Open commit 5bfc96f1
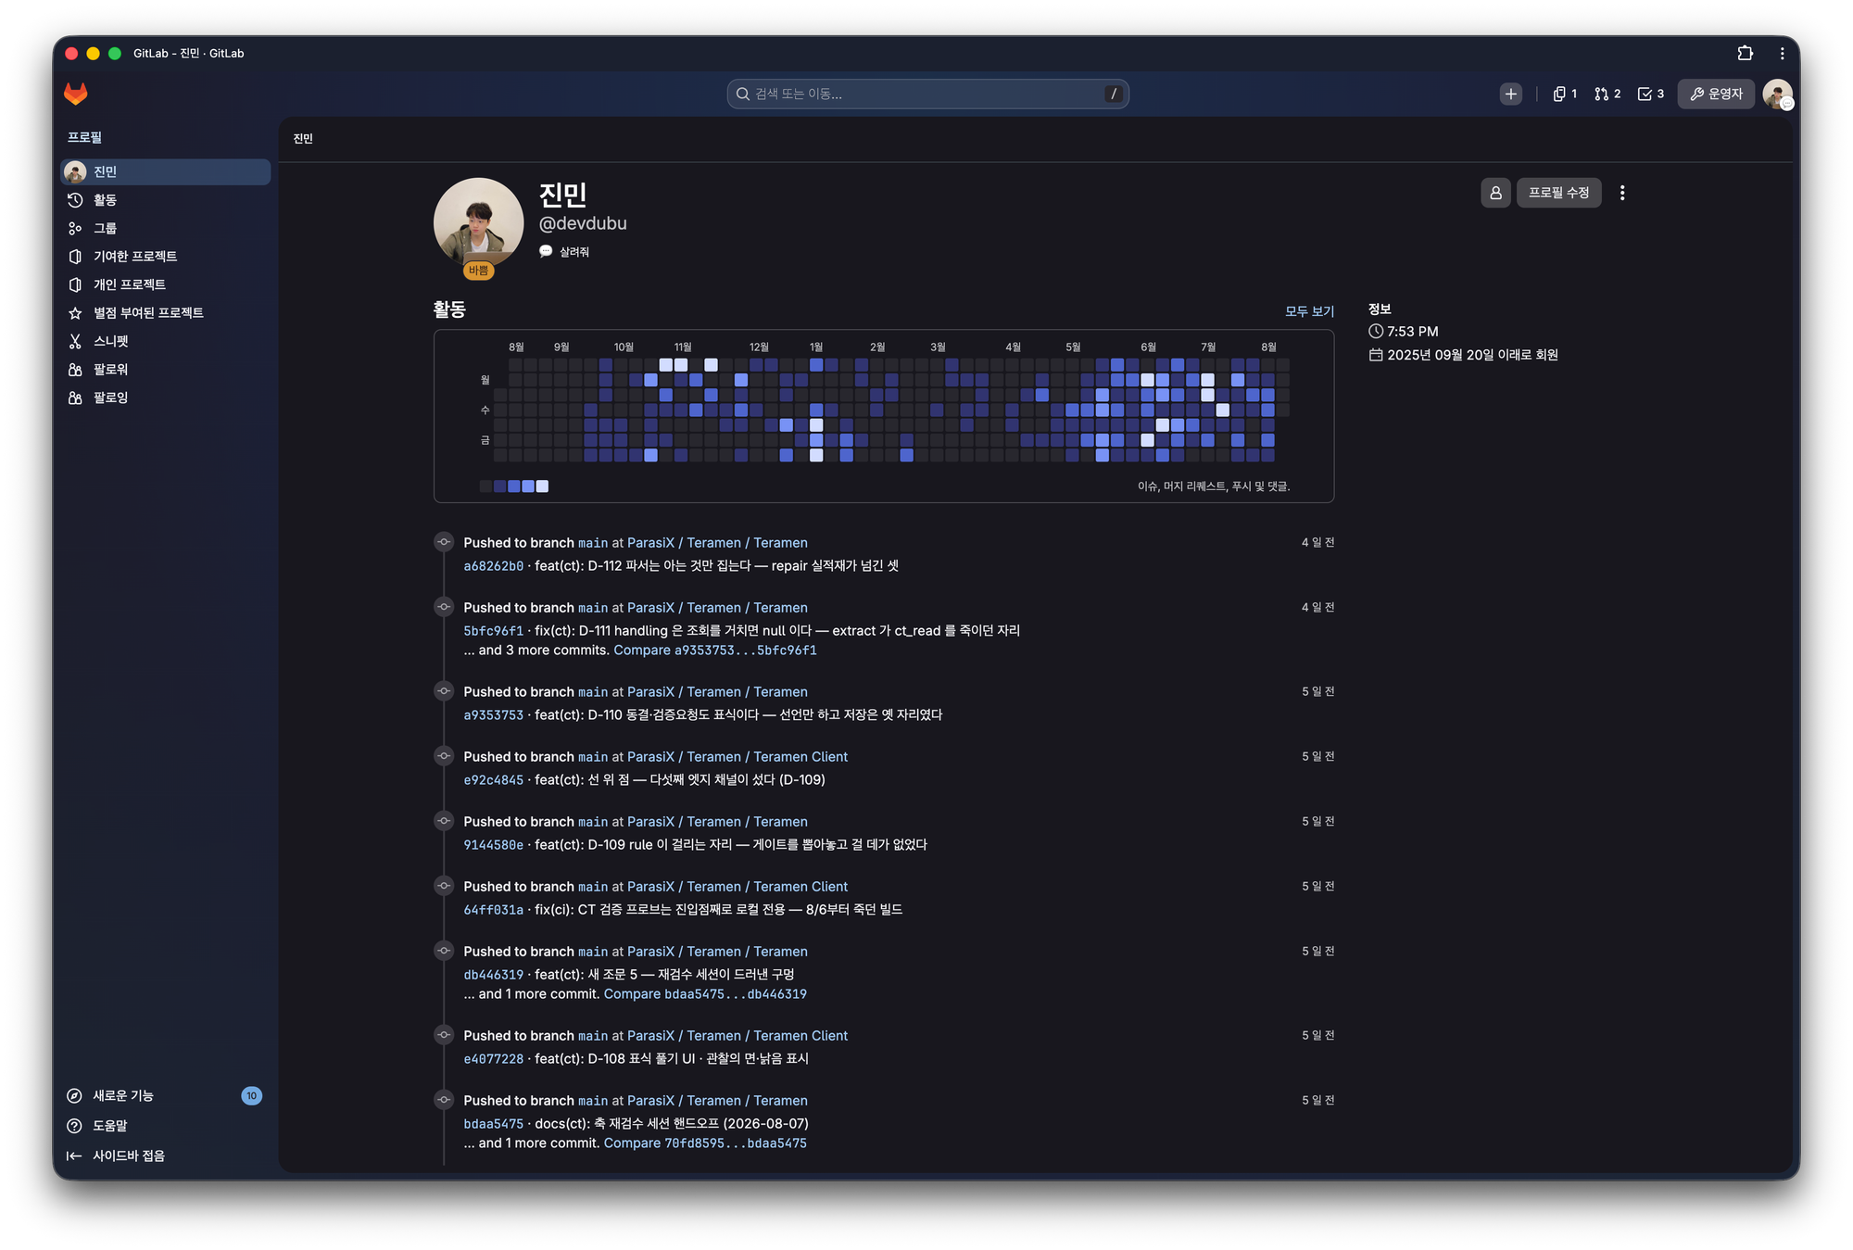Viewport: 1853px width, 1250px height. click(493, 631)
